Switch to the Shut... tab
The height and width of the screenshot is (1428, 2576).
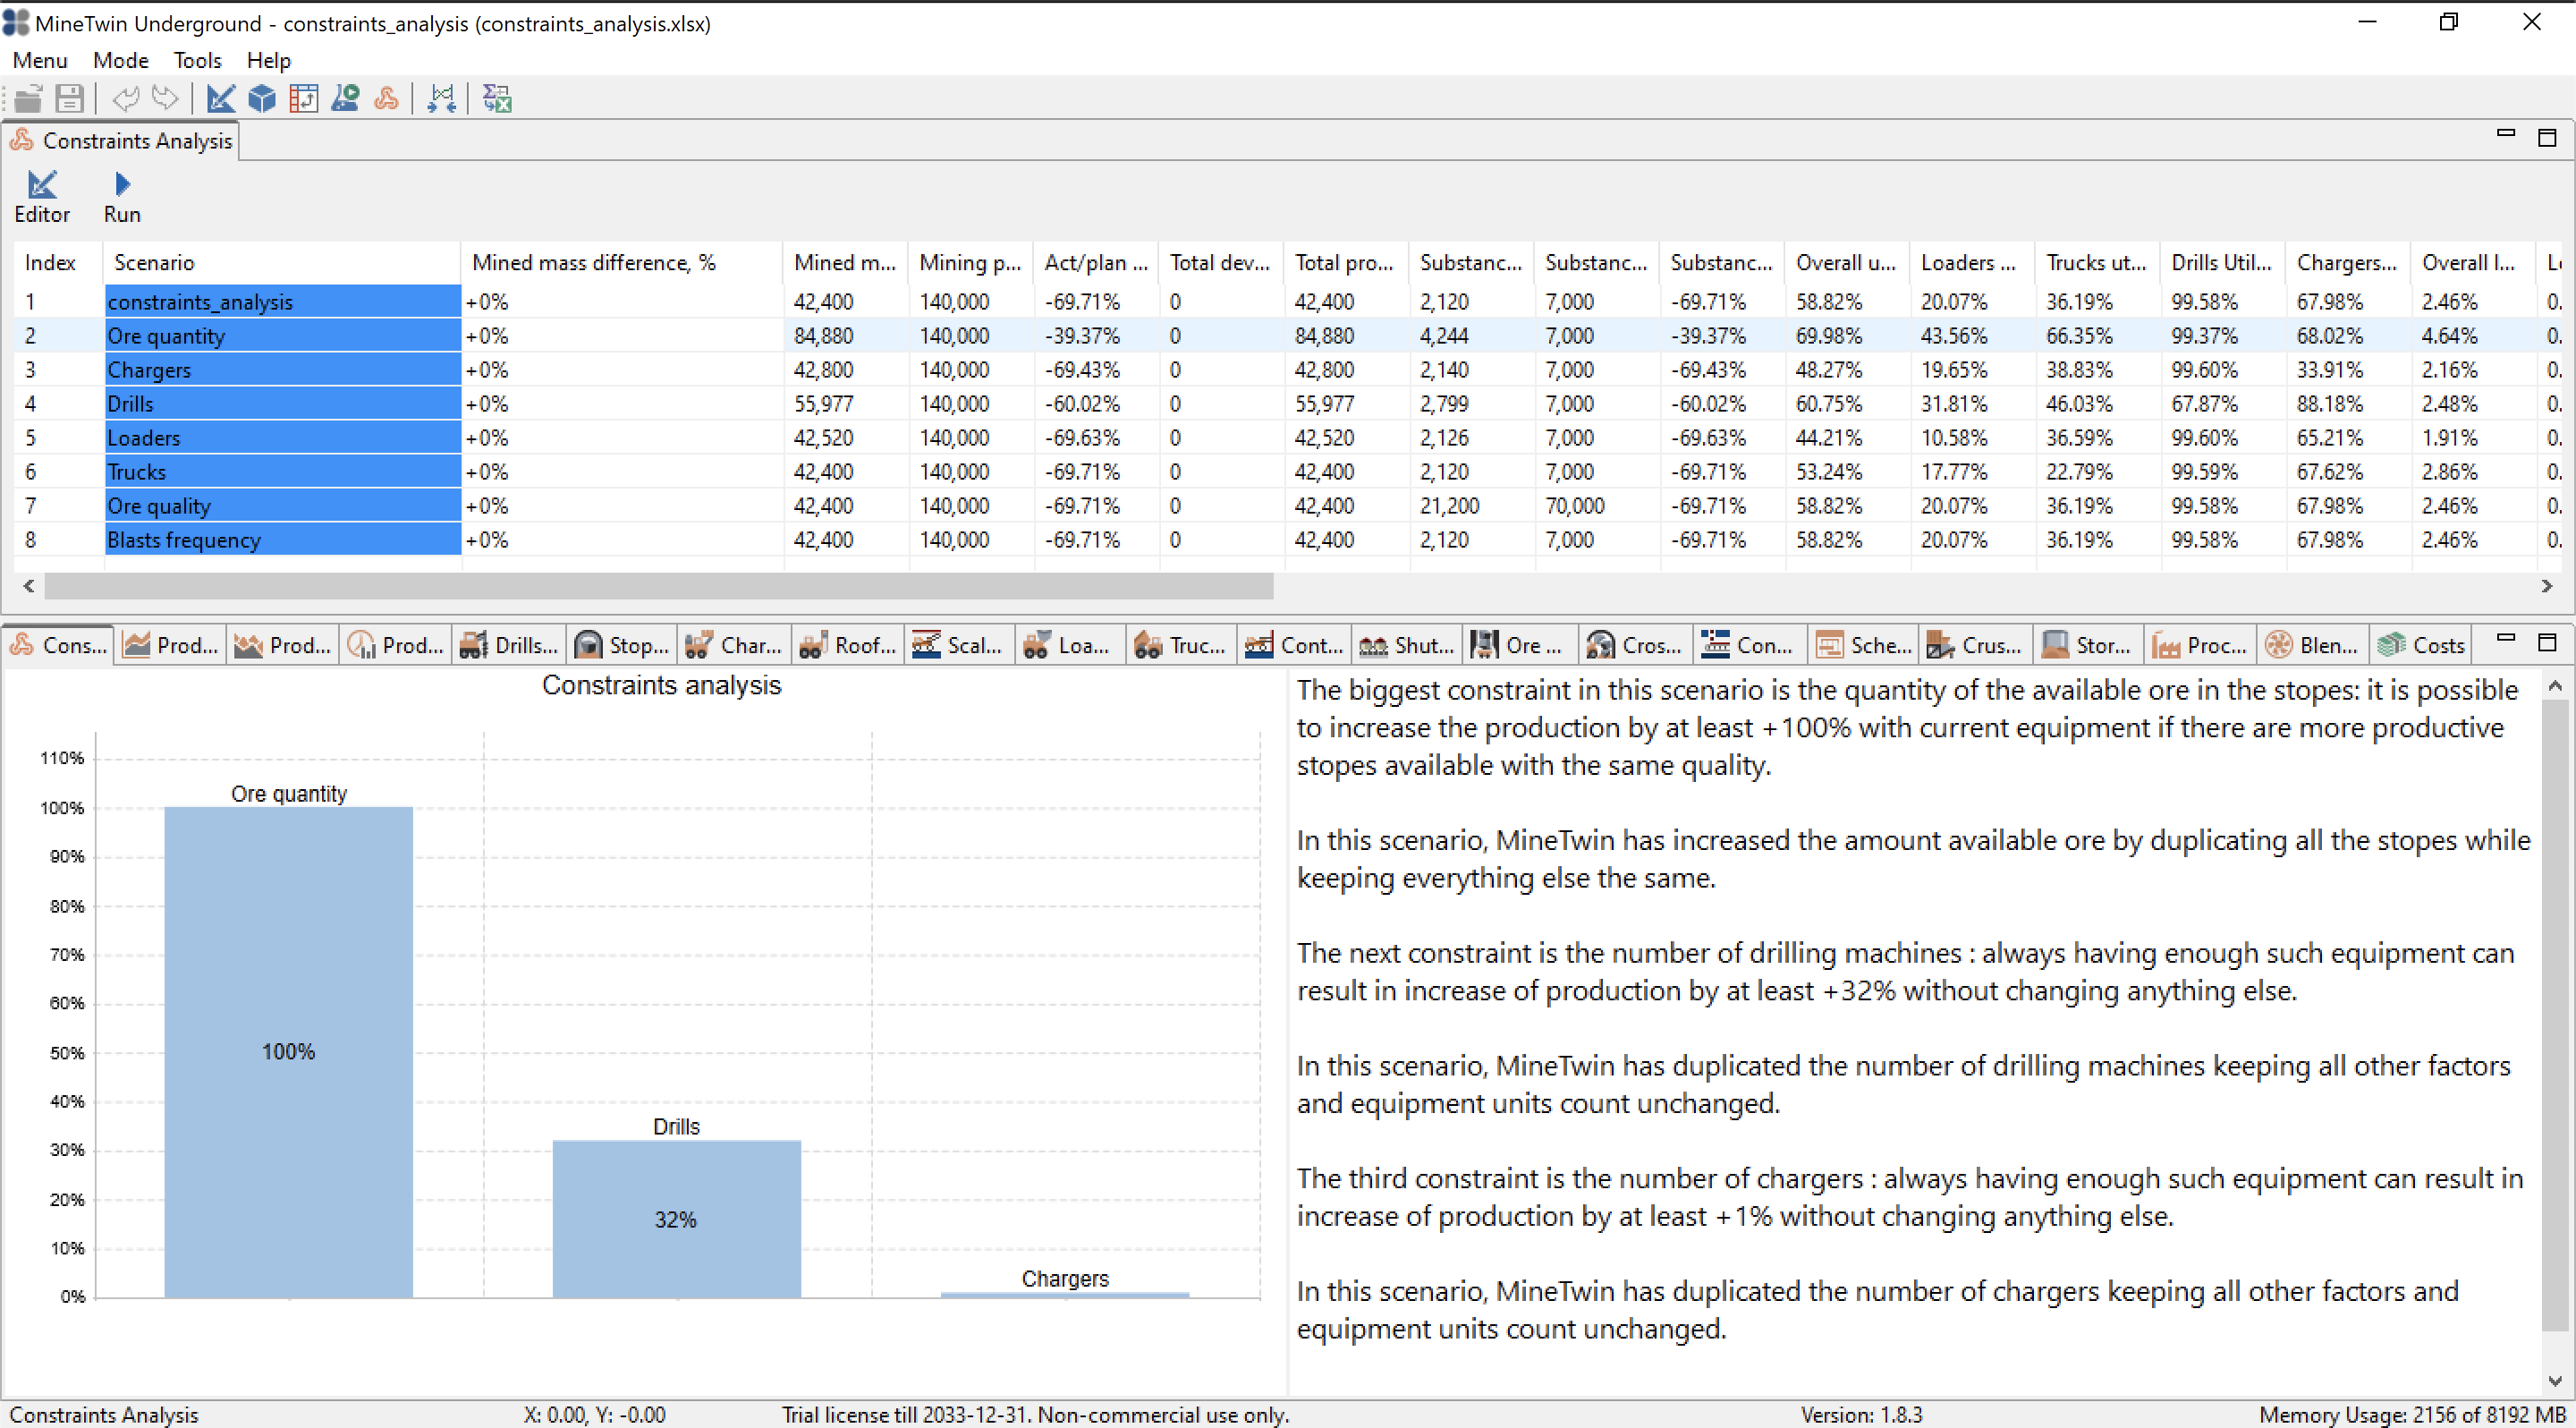coord(1407,645)
